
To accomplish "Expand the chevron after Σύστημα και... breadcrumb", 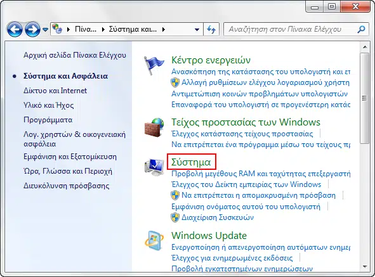I will coord(164,29).
